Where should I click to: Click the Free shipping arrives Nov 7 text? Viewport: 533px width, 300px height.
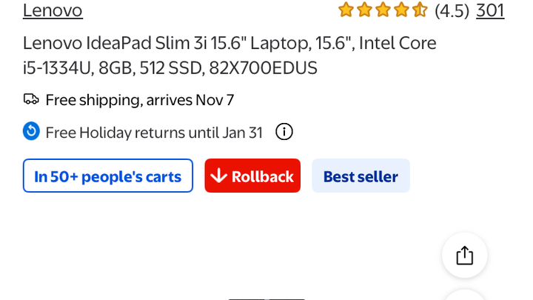(140, 99)
